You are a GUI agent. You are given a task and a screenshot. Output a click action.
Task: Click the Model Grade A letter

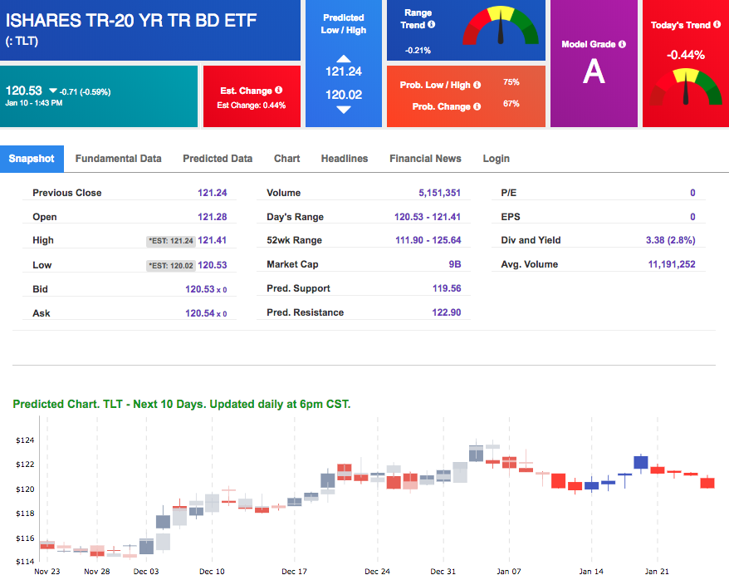pos(594,71)
